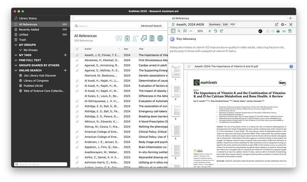
Task: Email the PDF using envelope icon
Action: (284, 31)
